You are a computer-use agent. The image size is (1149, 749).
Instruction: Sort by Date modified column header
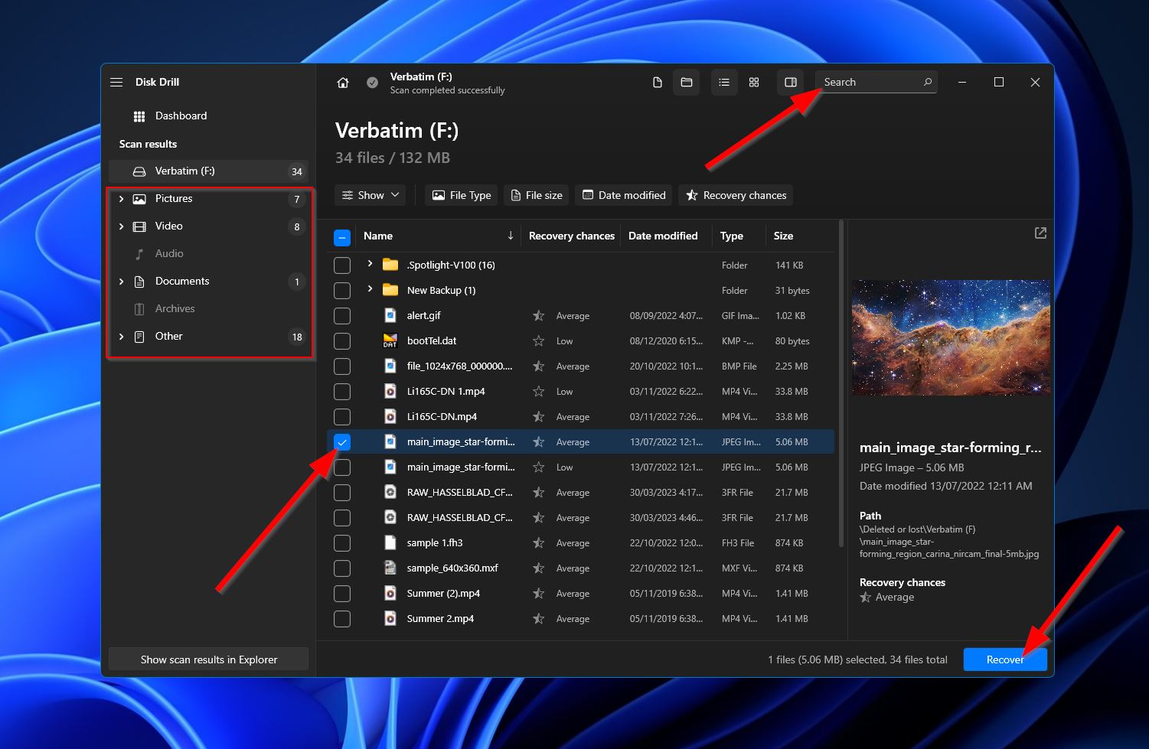click(663, 236)
